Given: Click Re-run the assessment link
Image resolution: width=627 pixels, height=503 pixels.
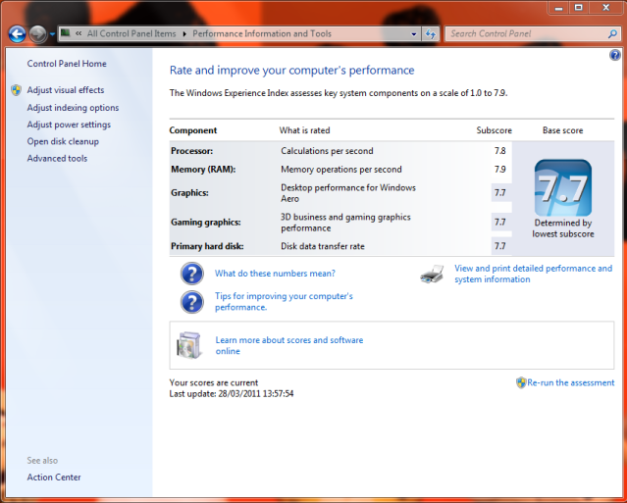Looking at the screenshot, I should (x=570, y=382).
